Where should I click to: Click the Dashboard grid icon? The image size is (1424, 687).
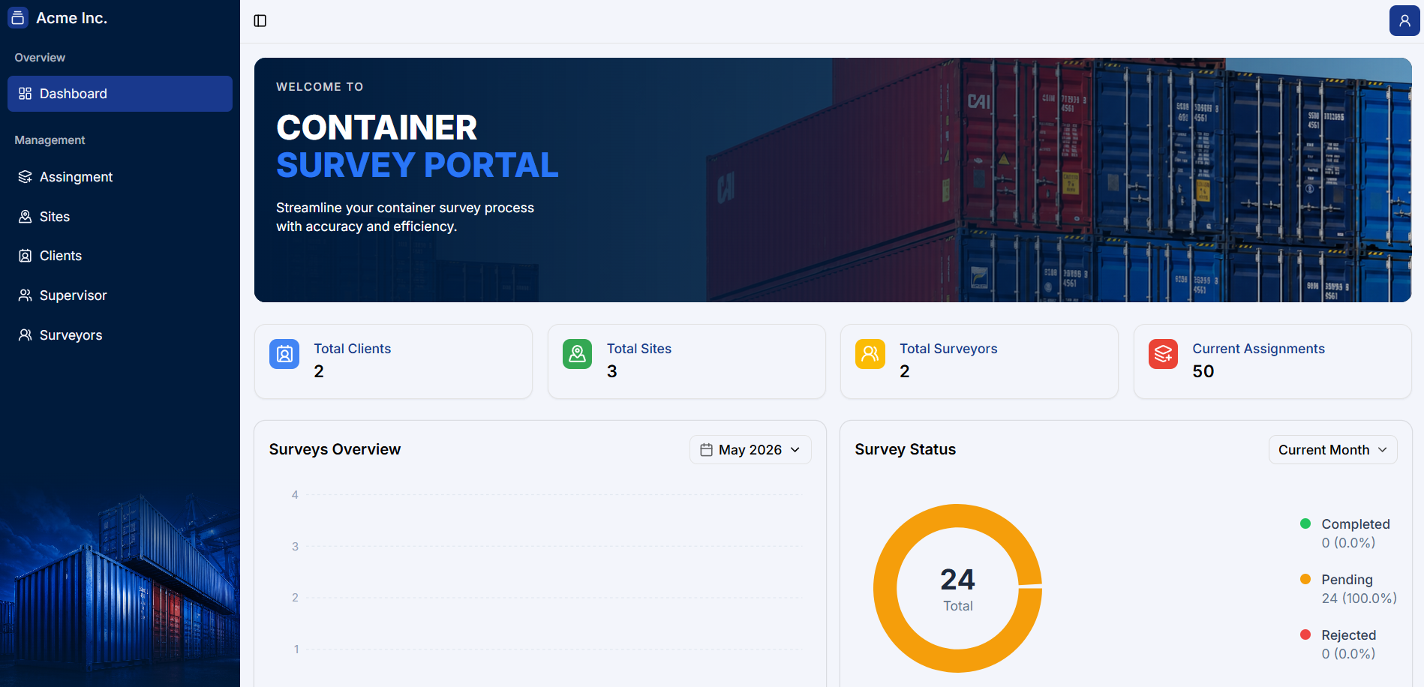25,94
